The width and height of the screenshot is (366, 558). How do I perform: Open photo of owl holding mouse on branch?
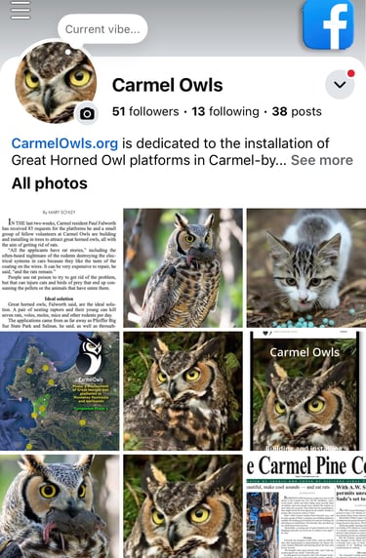pos(183,268)
